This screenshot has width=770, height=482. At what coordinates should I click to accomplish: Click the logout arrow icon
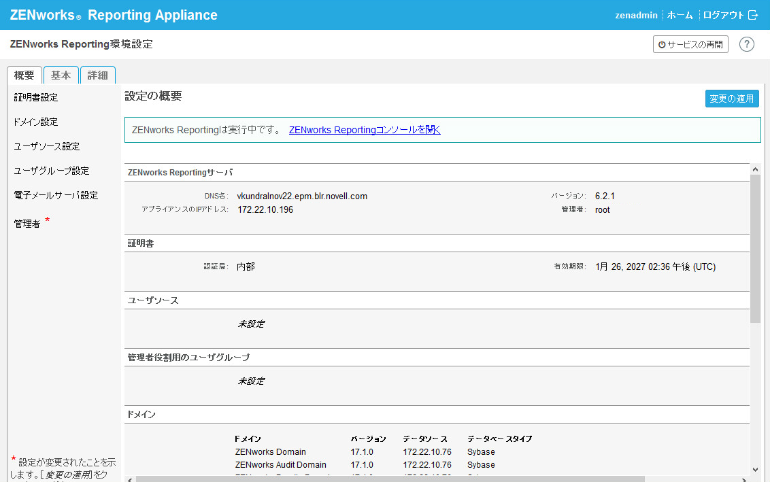[x=752, y=15]
